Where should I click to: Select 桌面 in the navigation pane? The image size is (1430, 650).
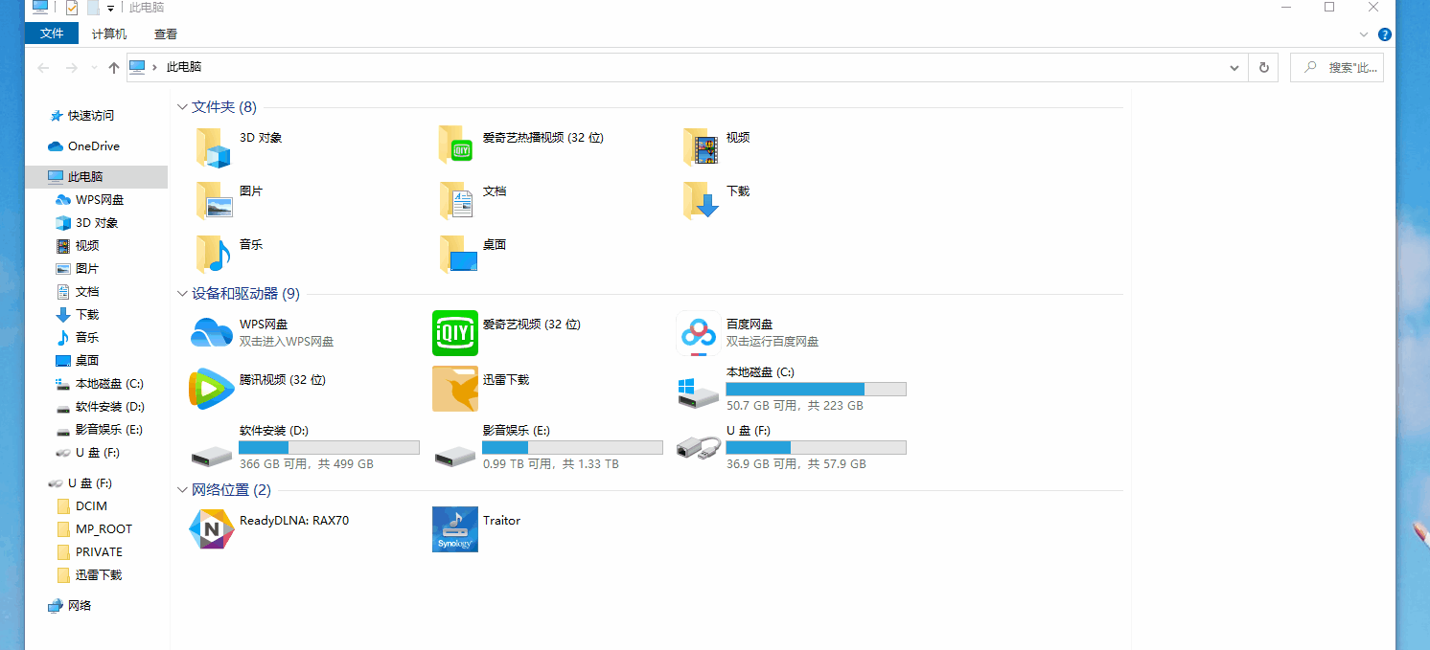click(87, 361)
